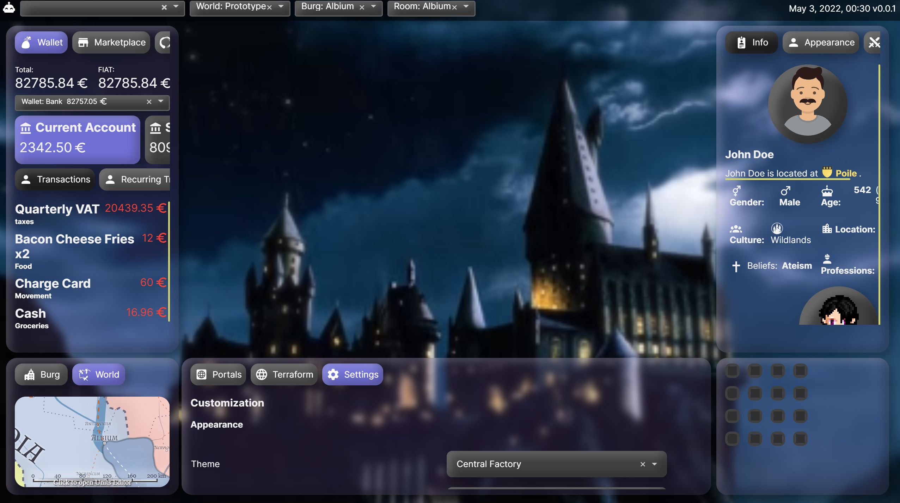Click the FIAT balance amount
The image size is (900, 503).
pyautogui.click(x=134, y=83)
